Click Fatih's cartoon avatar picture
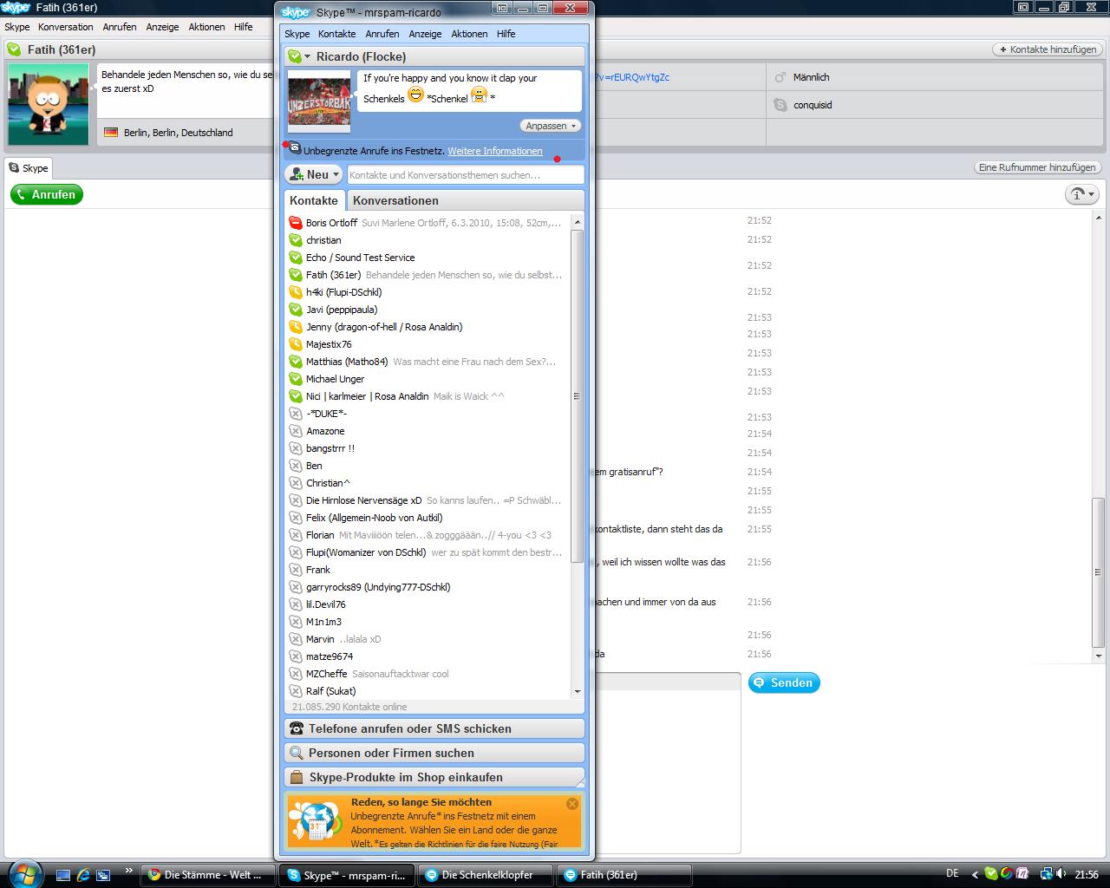 pyautogui.click(x=49, y=104)
